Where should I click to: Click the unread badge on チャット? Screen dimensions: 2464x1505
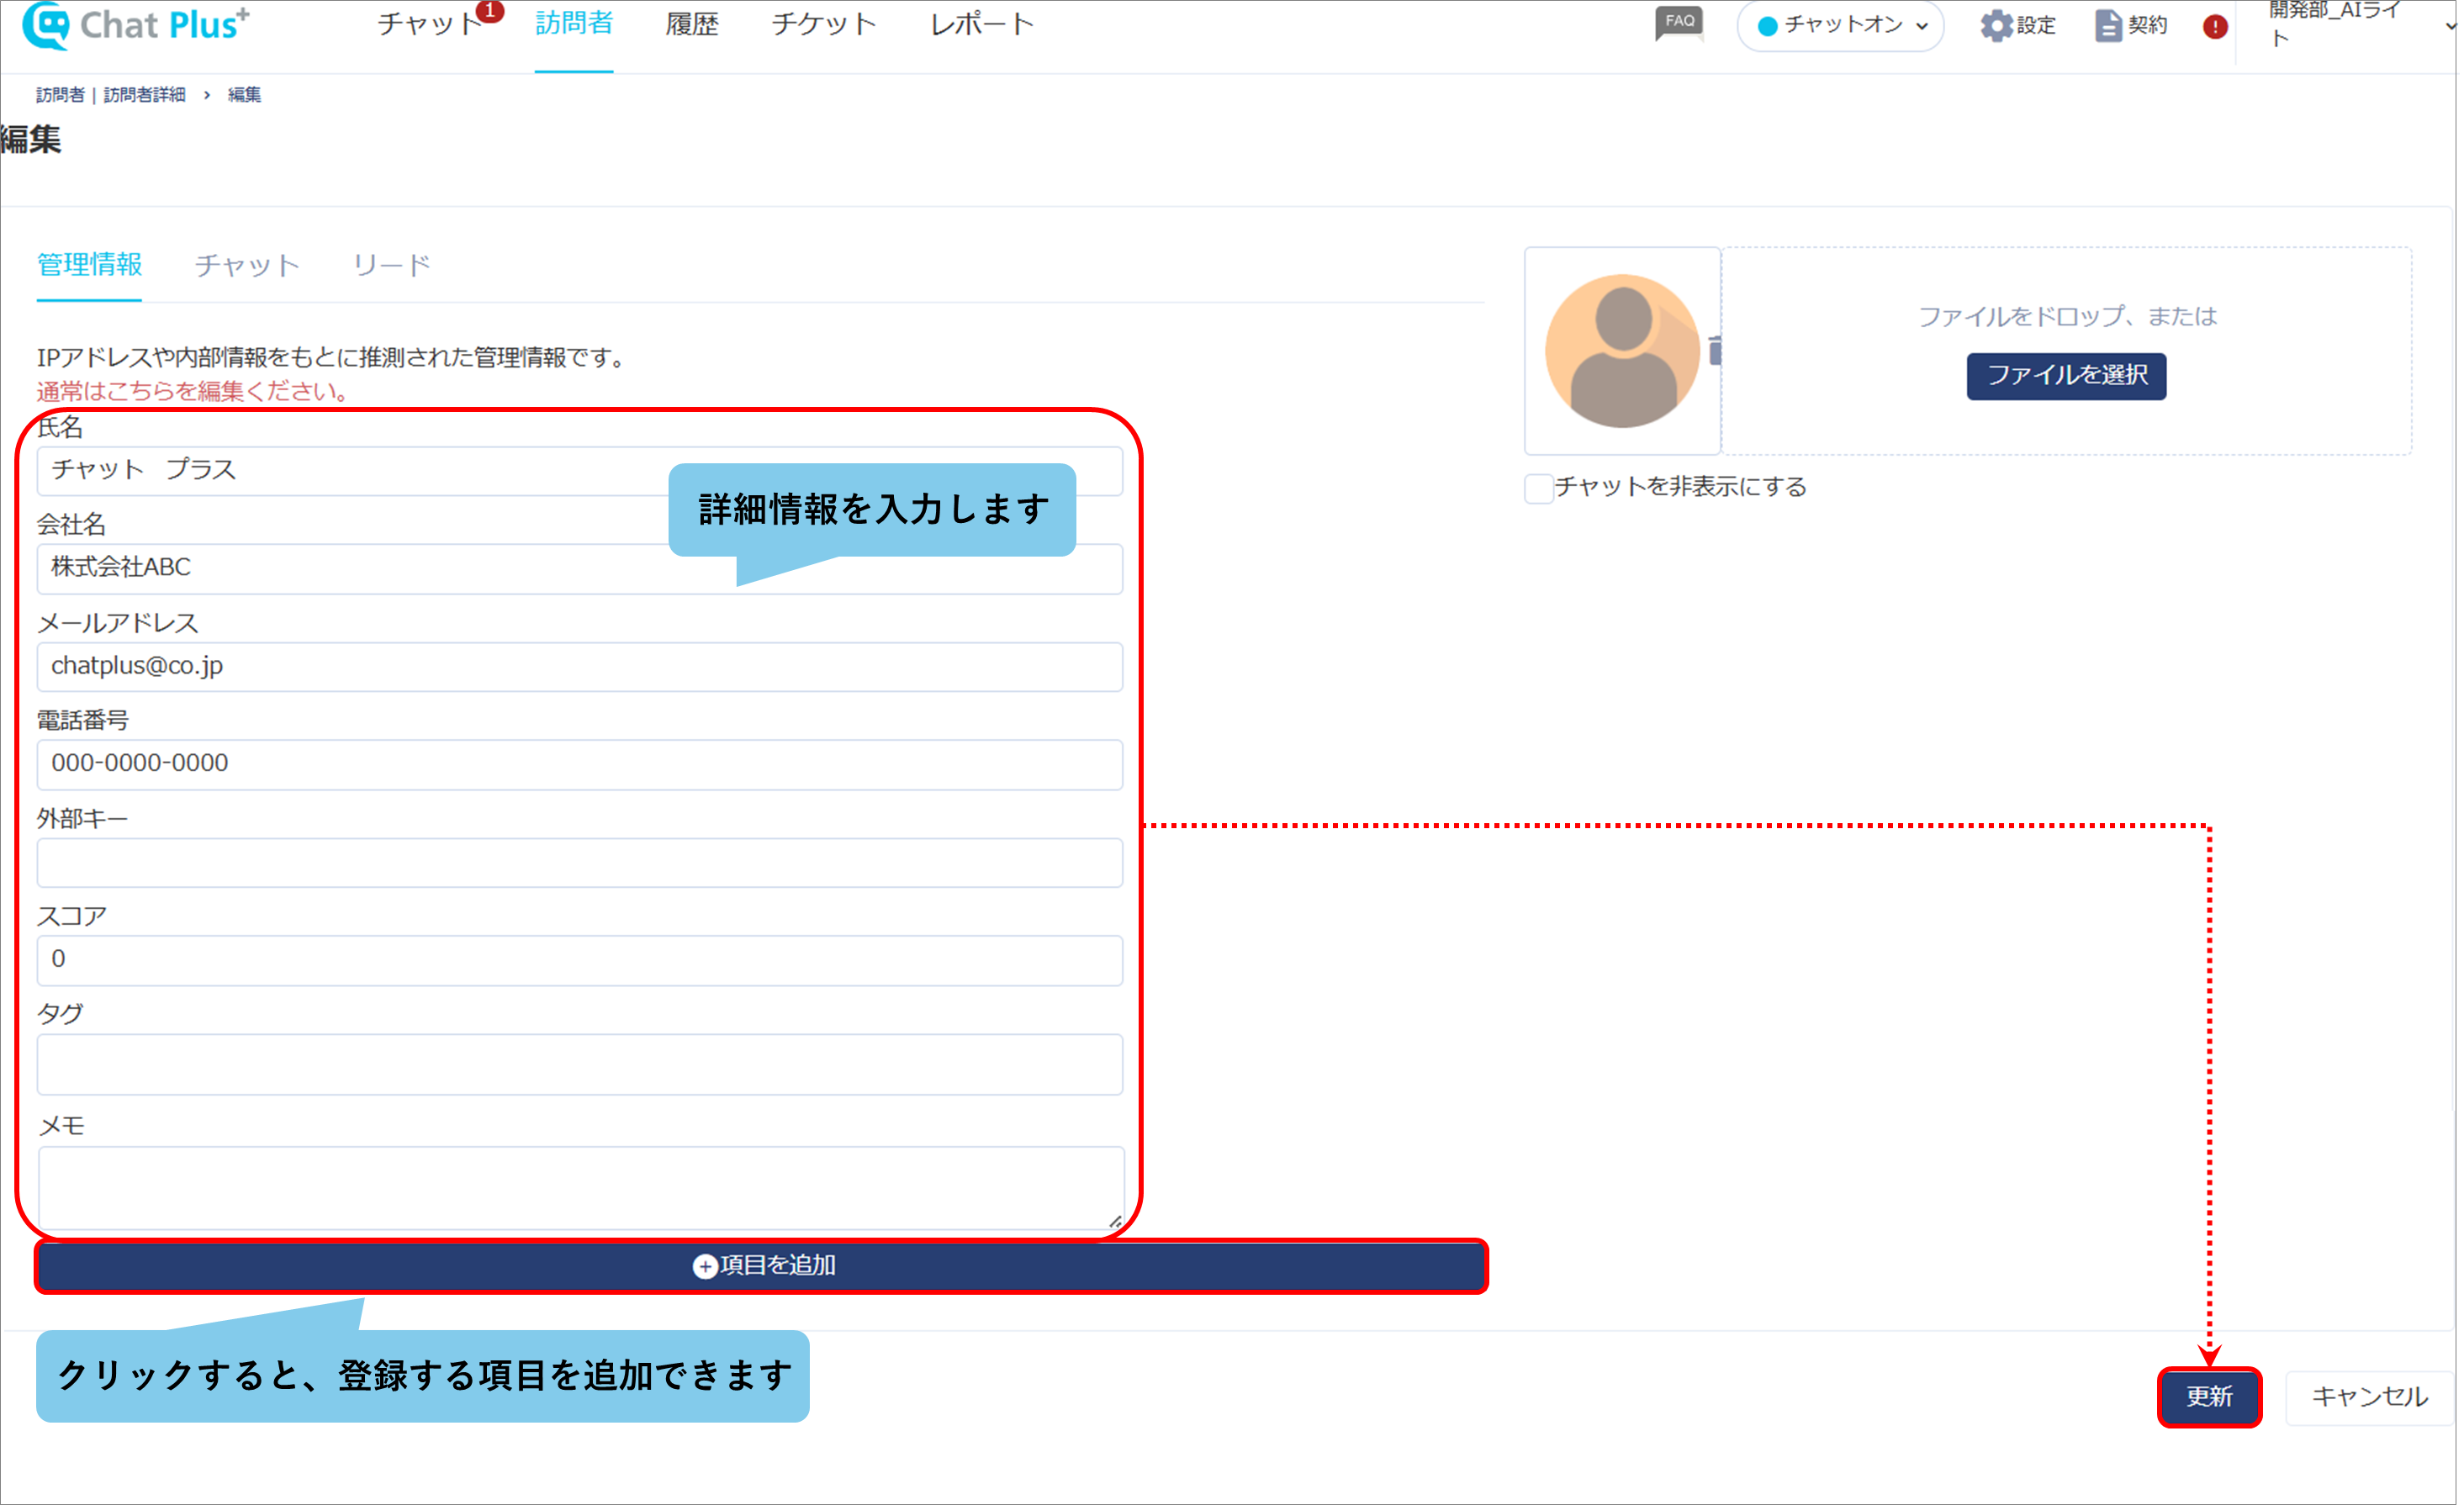pyautogui.click(x=490, y=11)
